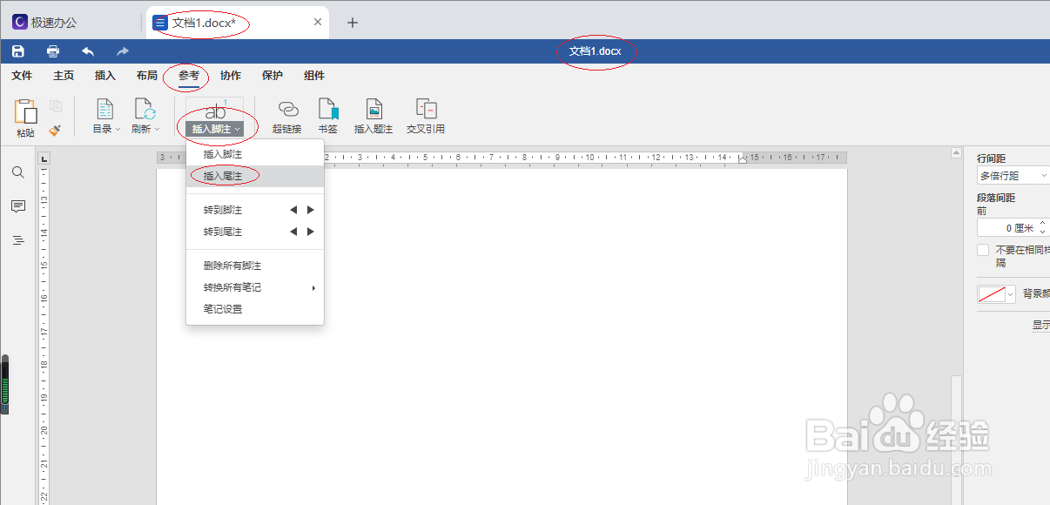Click the Print icon in the blue toolbar
This screenshot has width=1050, height=505.
52,50
